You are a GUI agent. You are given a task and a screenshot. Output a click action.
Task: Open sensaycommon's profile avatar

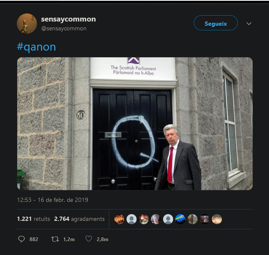27,24
